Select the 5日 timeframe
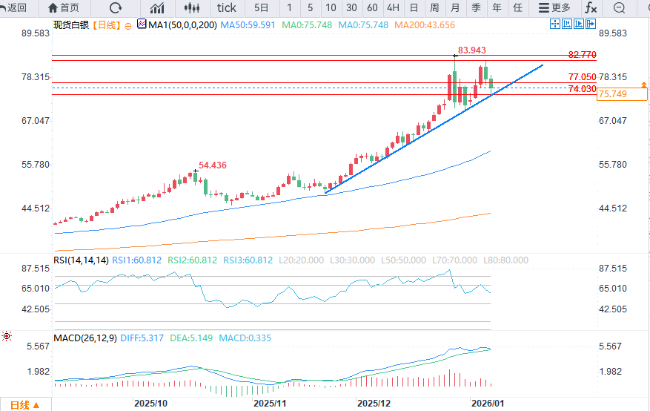 (x=261, y=8)
